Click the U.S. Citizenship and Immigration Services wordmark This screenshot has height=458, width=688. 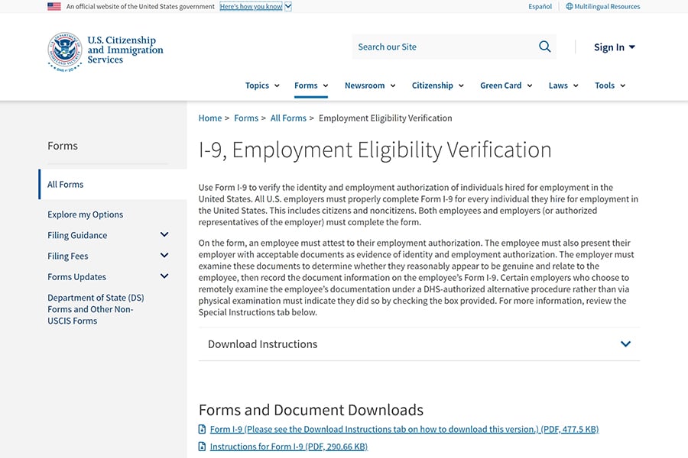[x=125, y=50]
